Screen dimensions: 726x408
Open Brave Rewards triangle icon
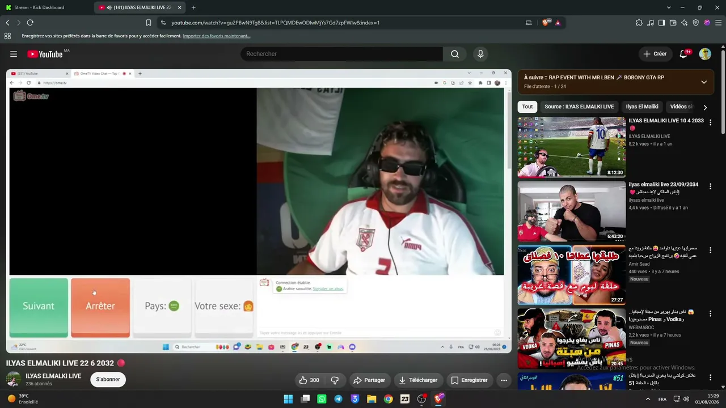click(x=558, y=23)
